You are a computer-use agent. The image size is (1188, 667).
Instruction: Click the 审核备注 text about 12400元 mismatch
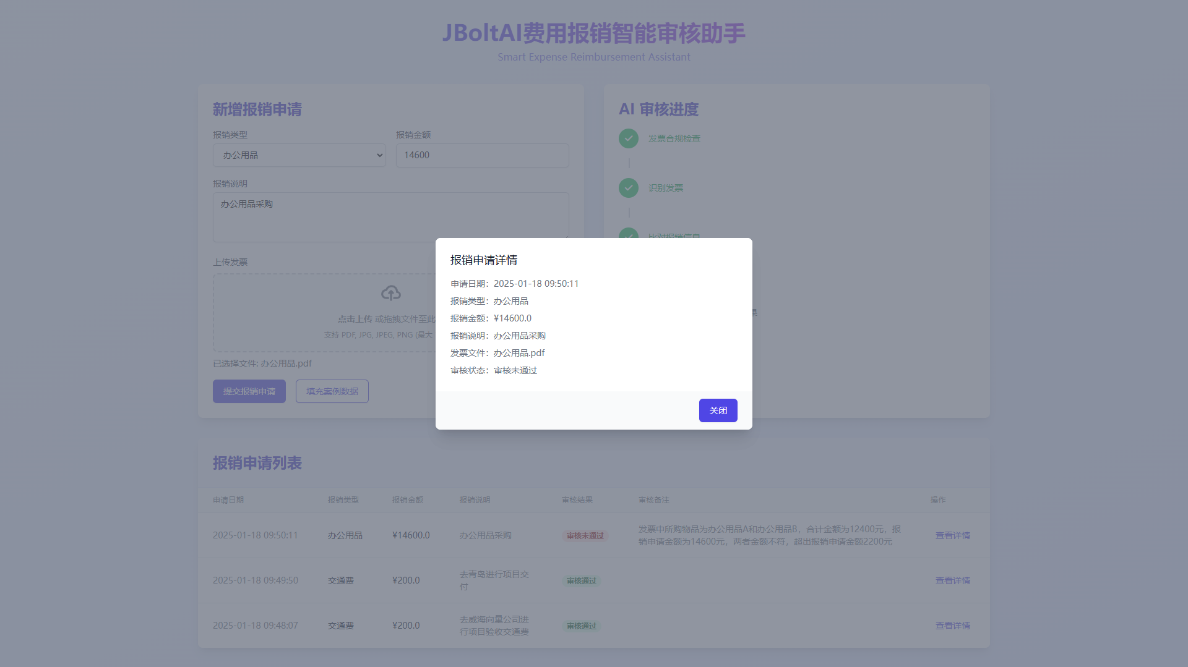769,535
